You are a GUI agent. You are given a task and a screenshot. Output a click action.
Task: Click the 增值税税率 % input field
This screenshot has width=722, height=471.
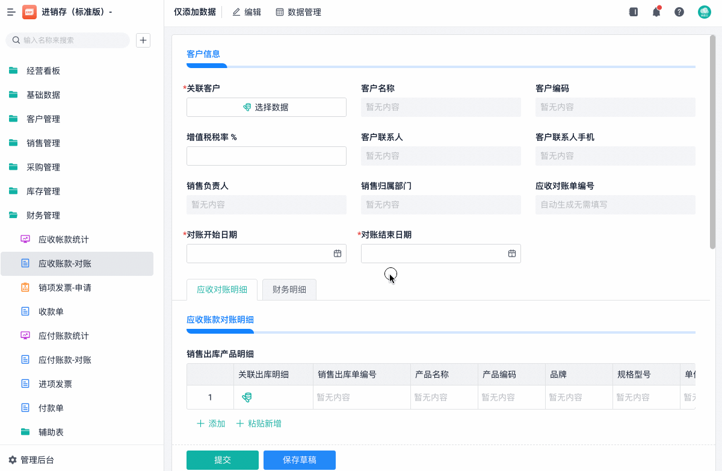pos(267,156)
